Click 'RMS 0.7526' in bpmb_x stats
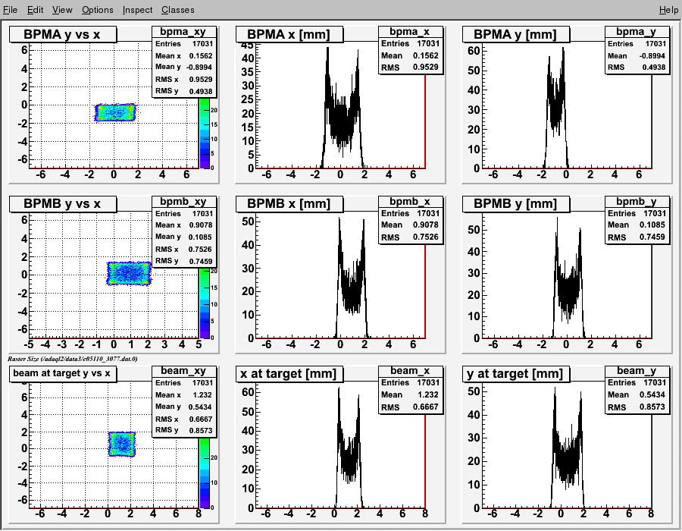The image size is (682, 531). point(410,237)
